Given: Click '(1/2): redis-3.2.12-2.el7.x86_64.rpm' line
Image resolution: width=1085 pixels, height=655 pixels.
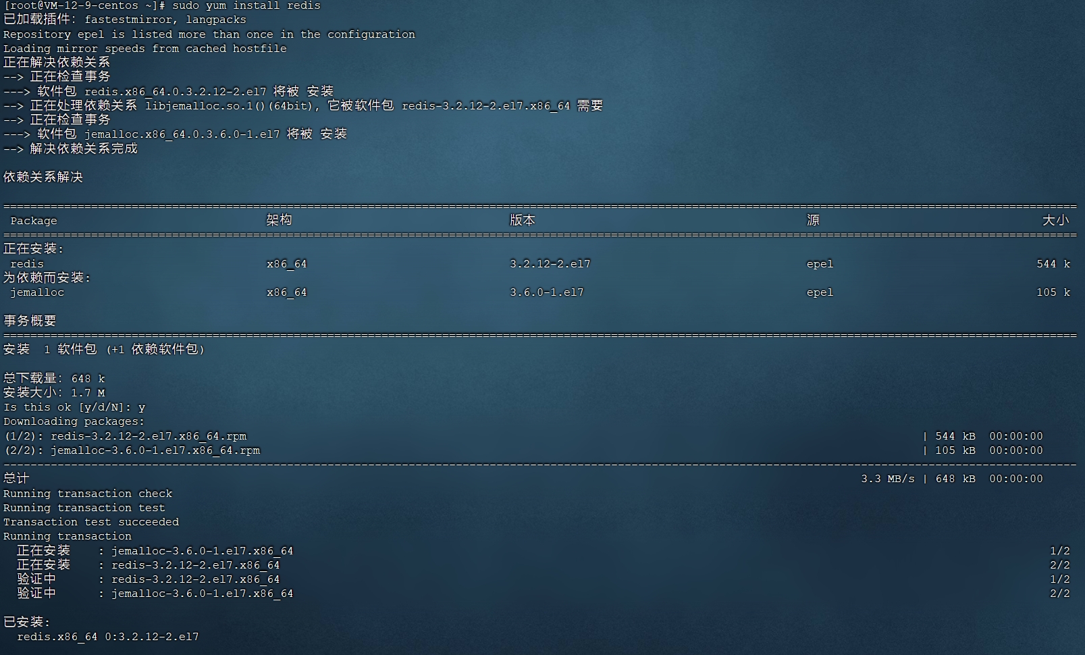Looking at the screenshot, I should coord(125,436).
